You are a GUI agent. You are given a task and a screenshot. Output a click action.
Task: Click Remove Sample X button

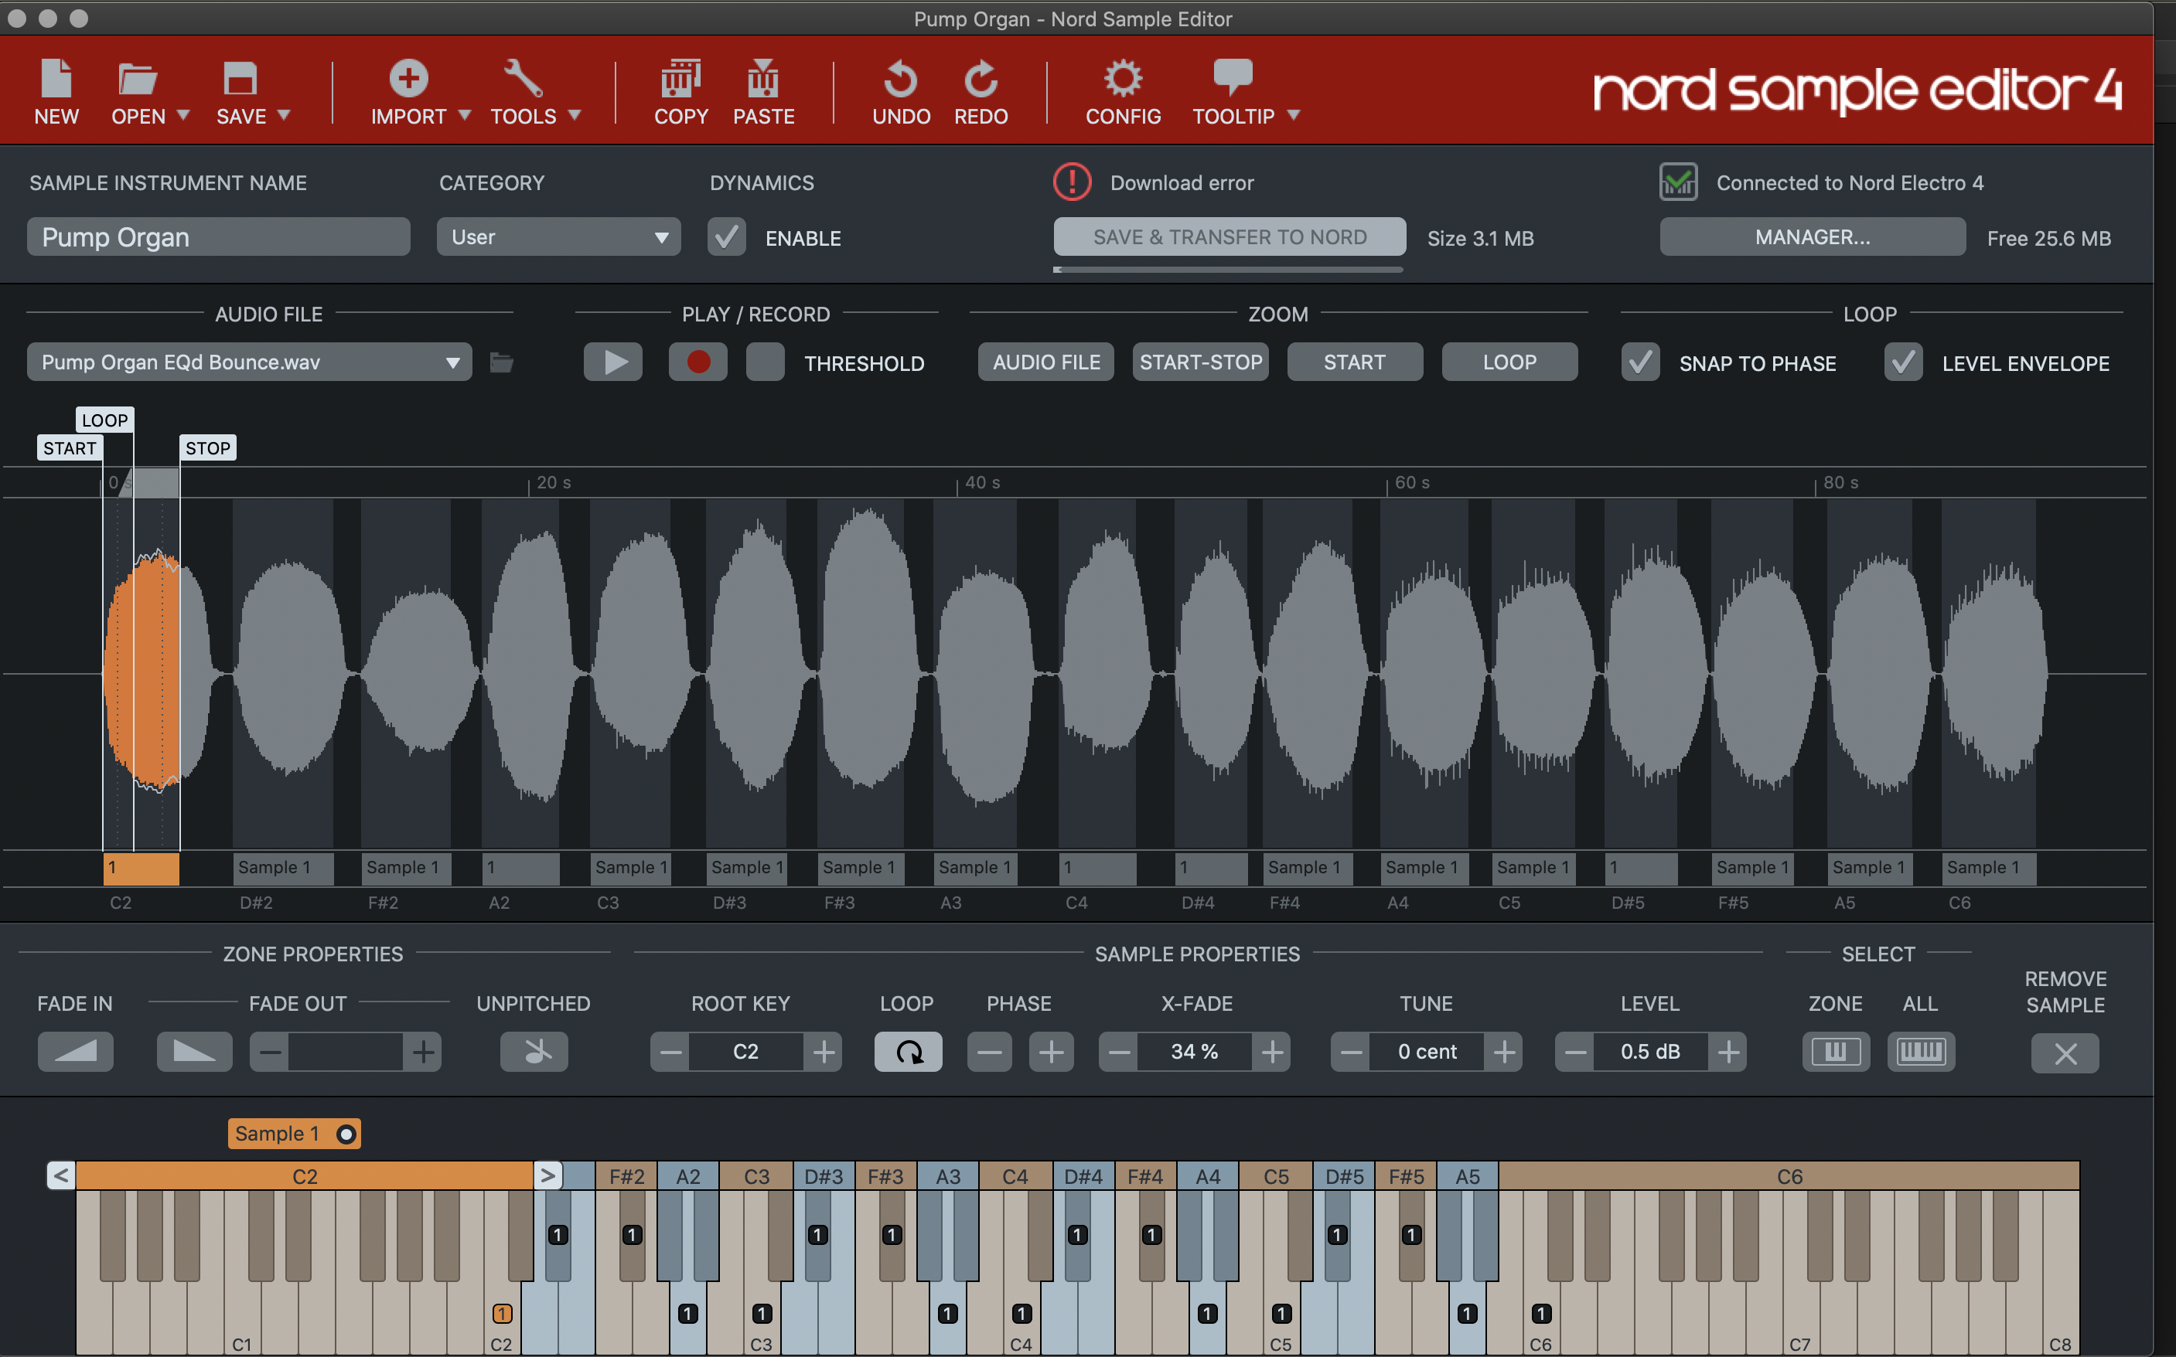(x=2065, y=1053)
